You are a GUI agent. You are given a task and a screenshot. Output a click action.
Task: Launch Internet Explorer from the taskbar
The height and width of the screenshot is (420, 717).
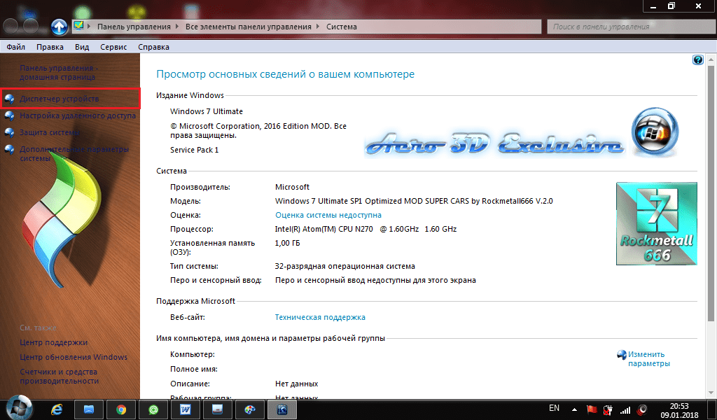(57, 409)
